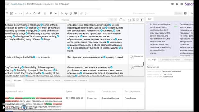Select the CAT инфо tab
199x112 pixels.
point(152,60)
